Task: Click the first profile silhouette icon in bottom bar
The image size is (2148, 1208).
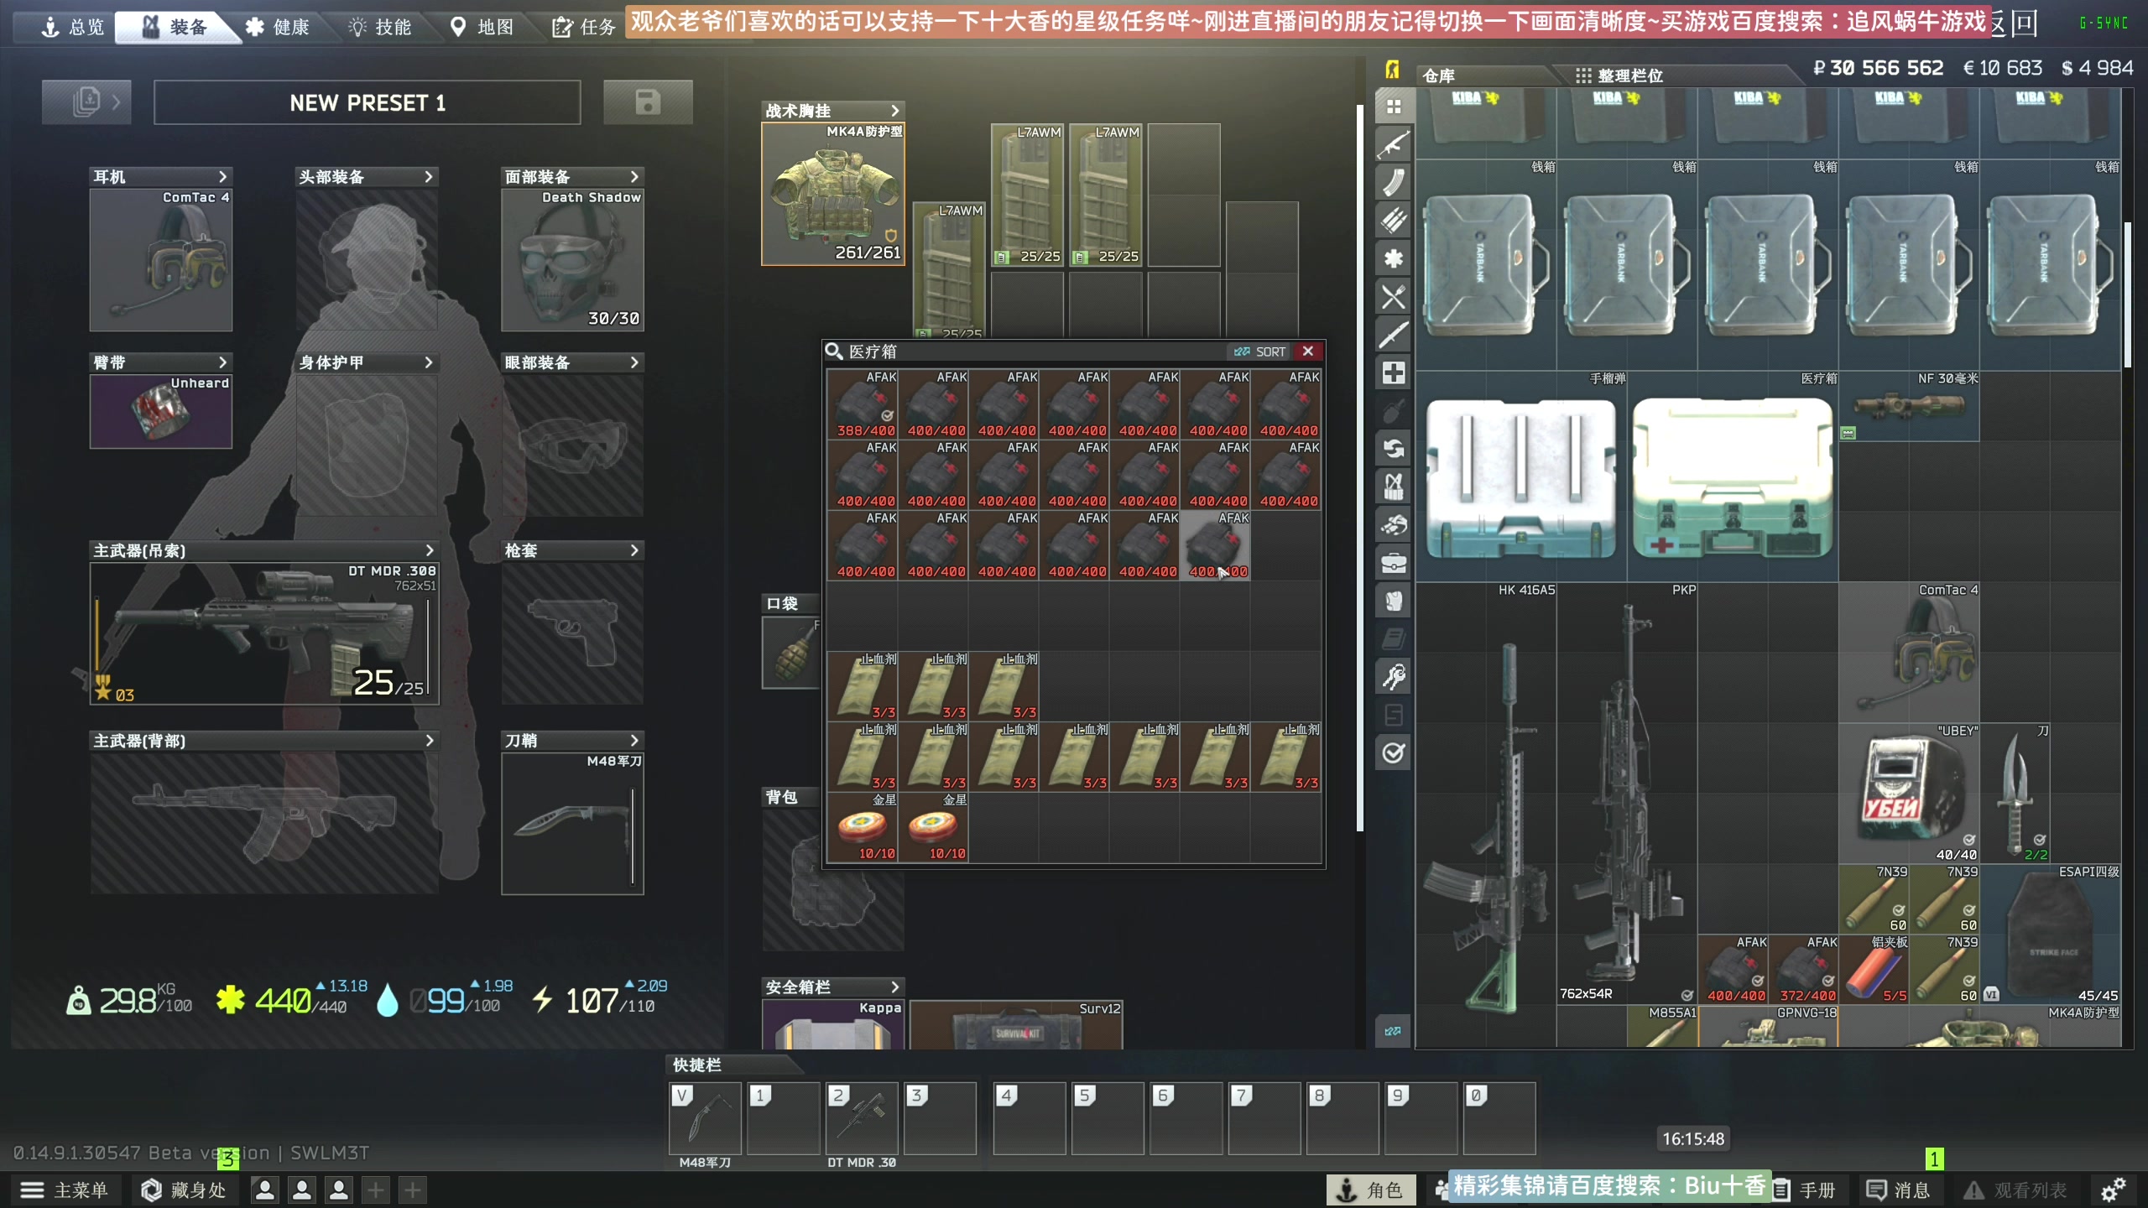Action: click(265, 1190)
